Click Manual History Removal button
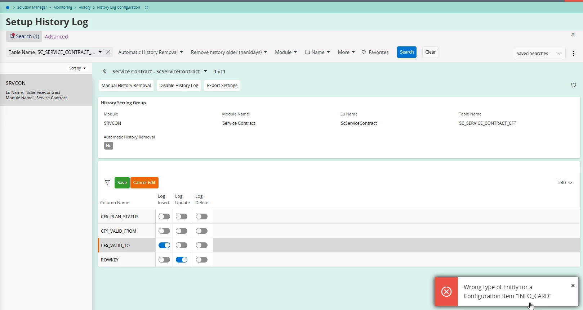 point(126,86)
